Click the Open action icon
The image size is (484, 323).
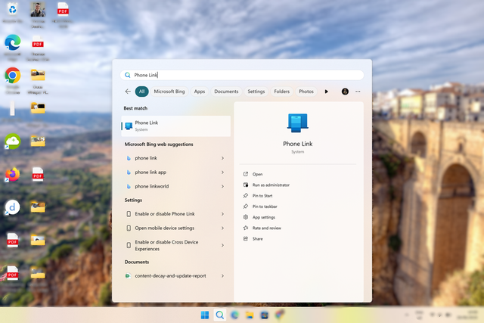(246, 174)
